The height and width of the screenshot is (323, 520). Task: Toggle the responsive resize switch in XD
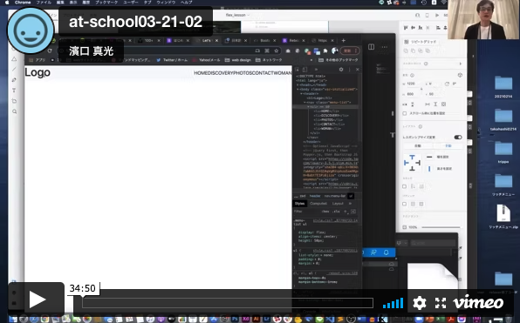tap(458, 137)
